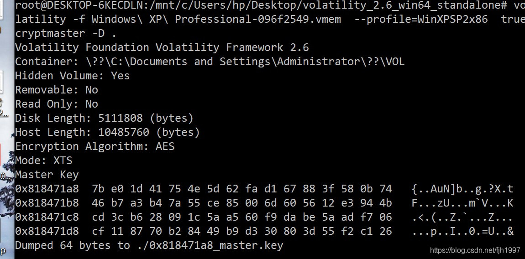The image size is (525, 259).
Task: Click the 'Mode: XTS' line
Action: tap(44, 161)
